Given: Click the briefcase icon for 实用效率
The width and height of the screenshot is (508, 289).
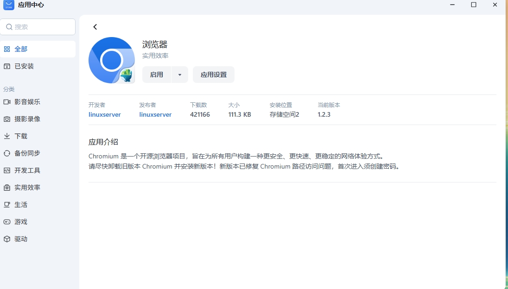Looking at the screenshot, I should [x=7, y=188].
